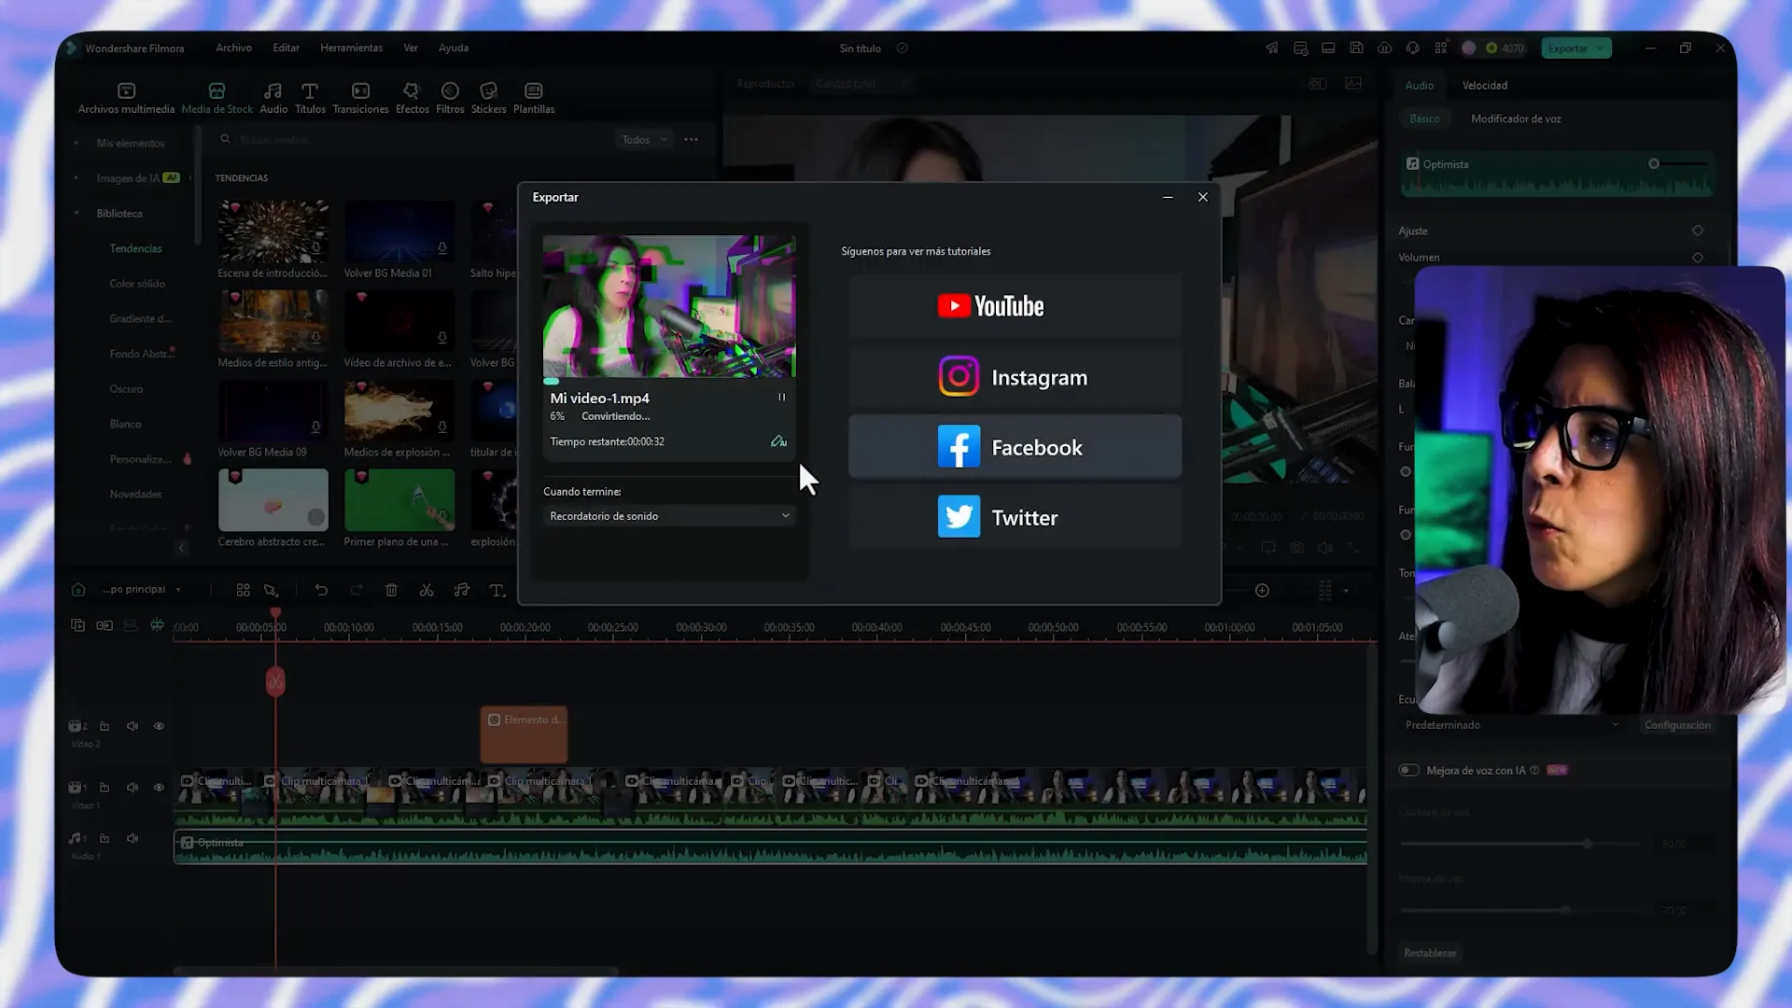The width and height of the screenshot is (1792, 1008).
Task: Hide Video 2 track with eye icon
Action: (x=159, y=726)
